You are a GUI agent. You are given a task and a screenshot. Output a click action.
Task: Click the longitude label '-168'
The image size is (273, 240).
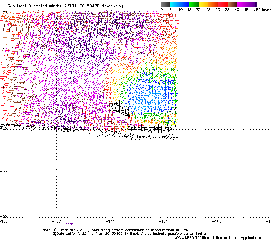[x=217, y=221]
